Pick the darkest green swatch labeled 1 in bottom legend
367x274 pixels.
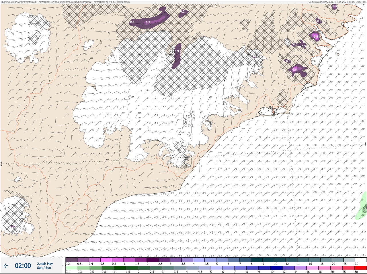(x=120, y=268)
